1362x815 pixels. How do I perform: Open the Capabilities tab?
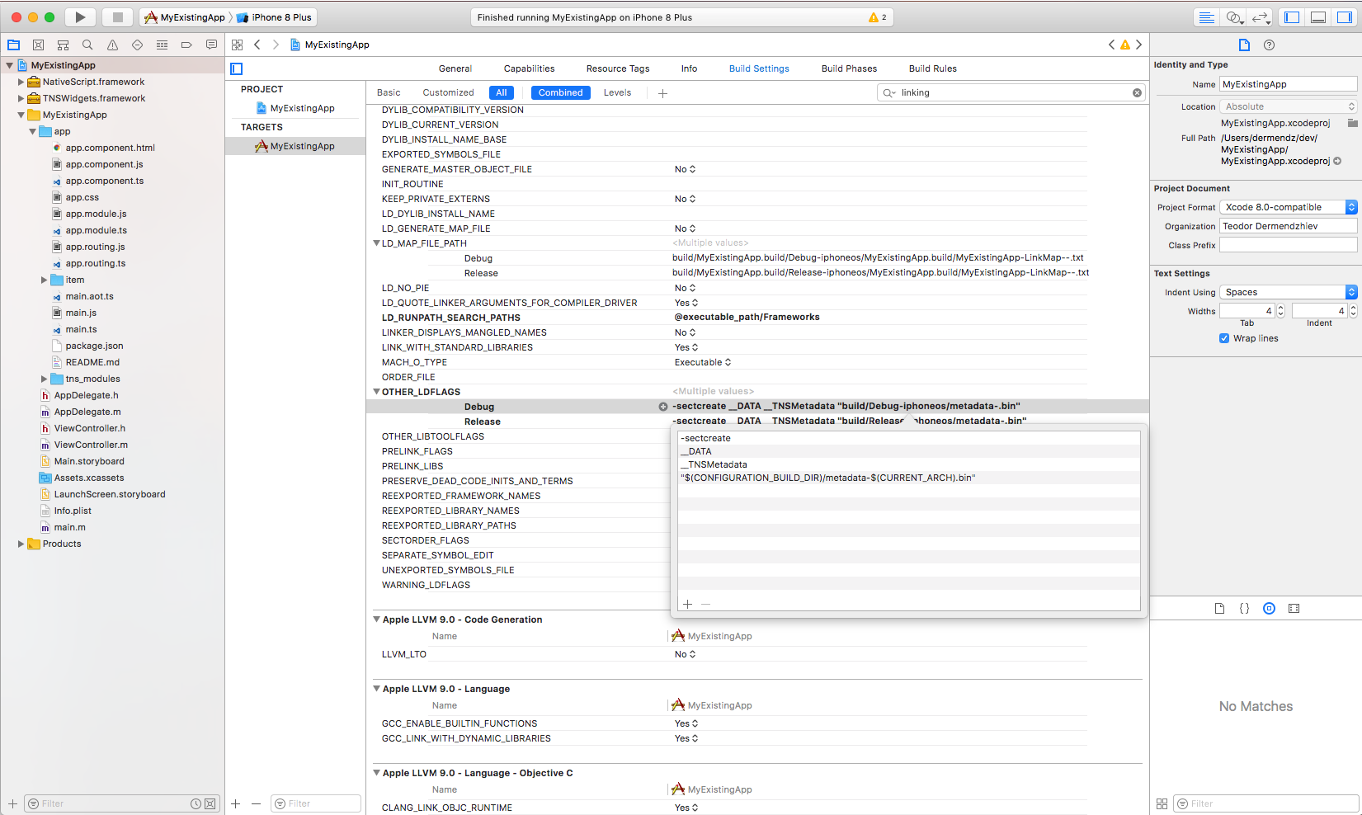pyautogui.click(x=530, y=68)
